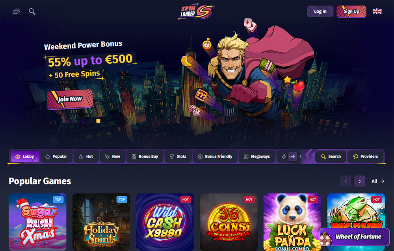This screenshot has width=394, height=251.
Task: Open the UK flag language selector
Action: pyautogui.click(x=377, y=11)
